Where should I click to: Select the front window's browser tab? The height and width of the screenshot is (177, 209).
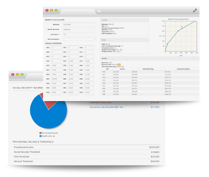pyautogui.click(x=78, y=12)
